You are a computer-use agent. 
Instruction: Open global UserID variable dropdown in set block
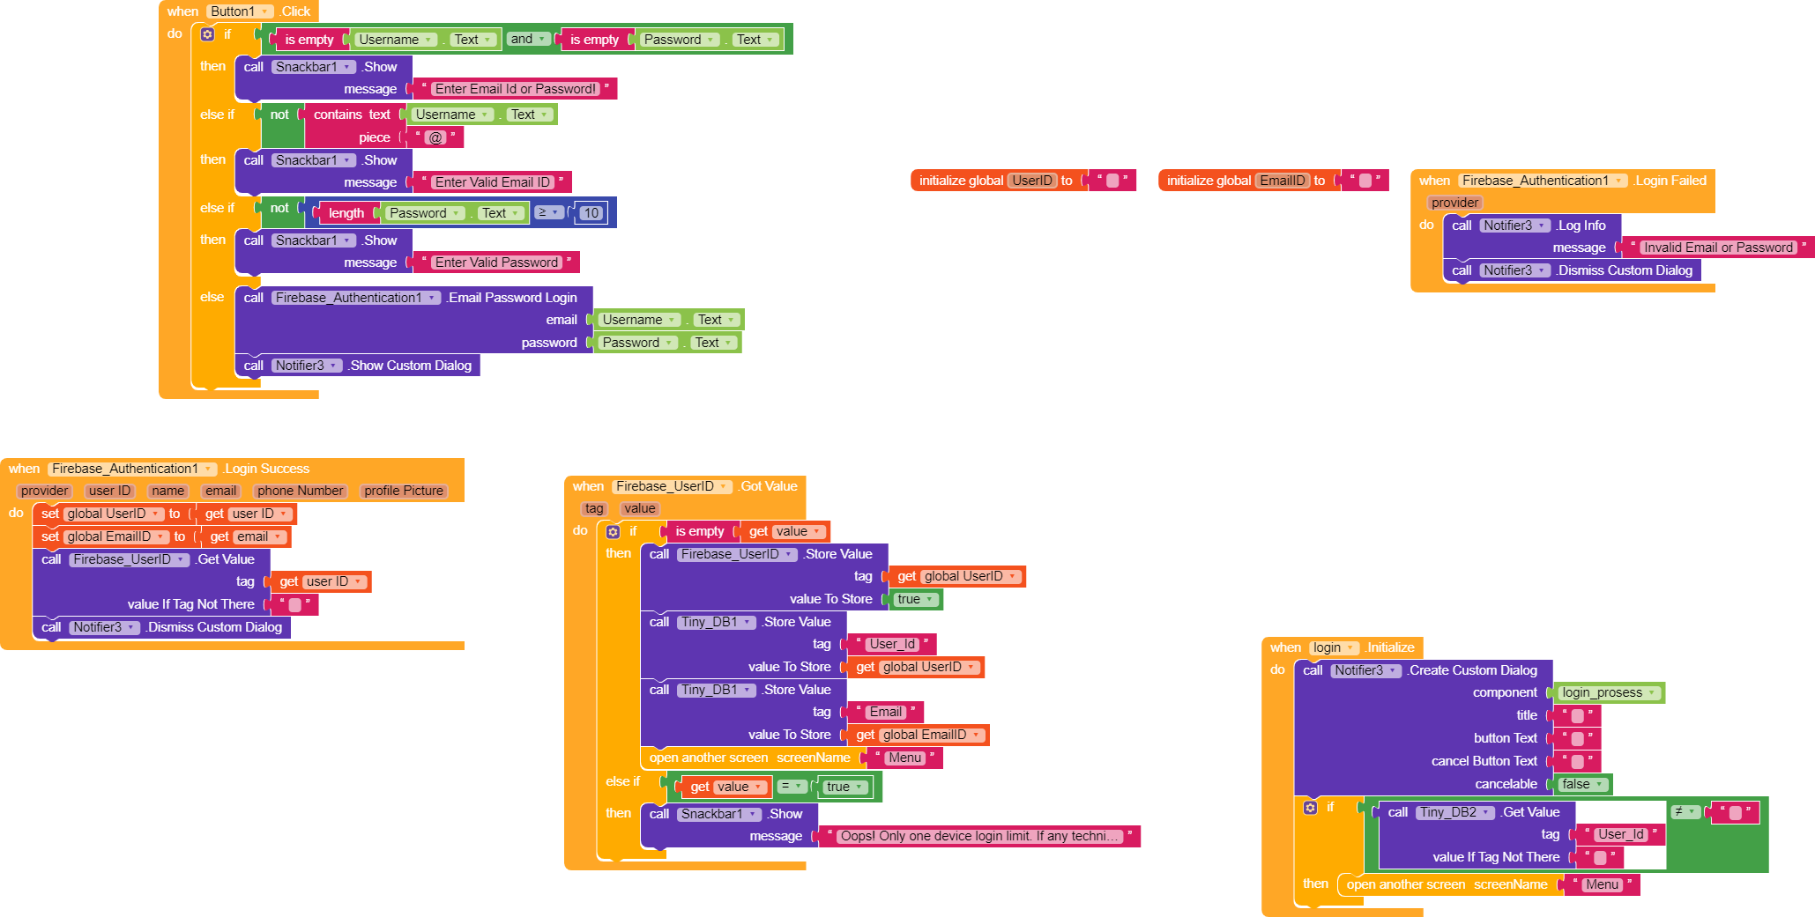tap(114, 514)
